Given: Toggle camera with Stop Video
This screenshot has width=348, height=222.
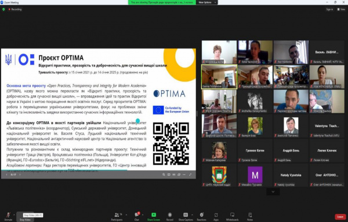Looking at the screenshot, I should (25, 217).
